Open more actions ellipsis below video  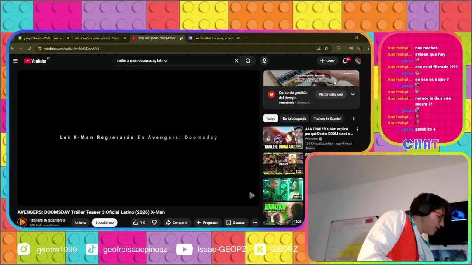[255, 222]
